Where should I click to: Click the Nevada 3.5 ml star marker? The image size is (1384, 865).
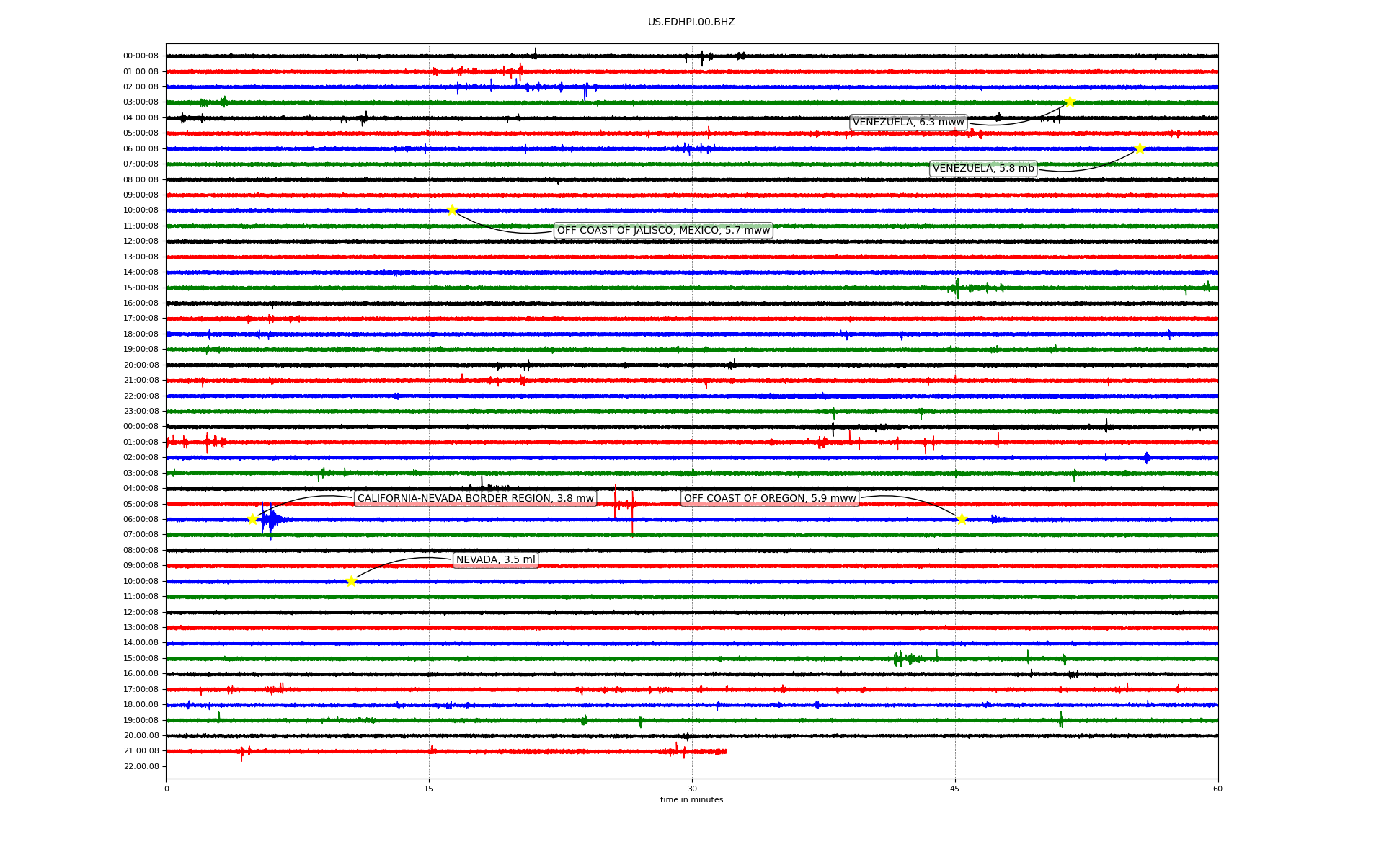point(351,581)
